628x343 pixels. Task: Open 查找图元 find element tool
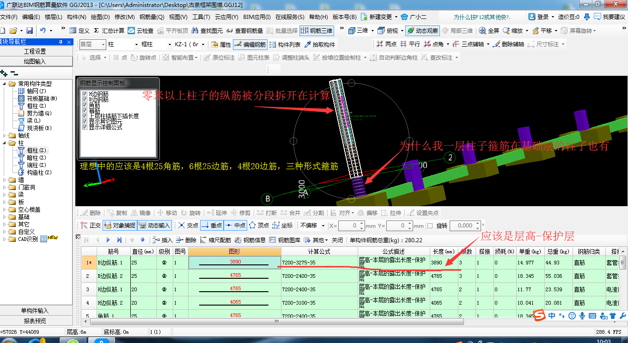coord(207,31)
